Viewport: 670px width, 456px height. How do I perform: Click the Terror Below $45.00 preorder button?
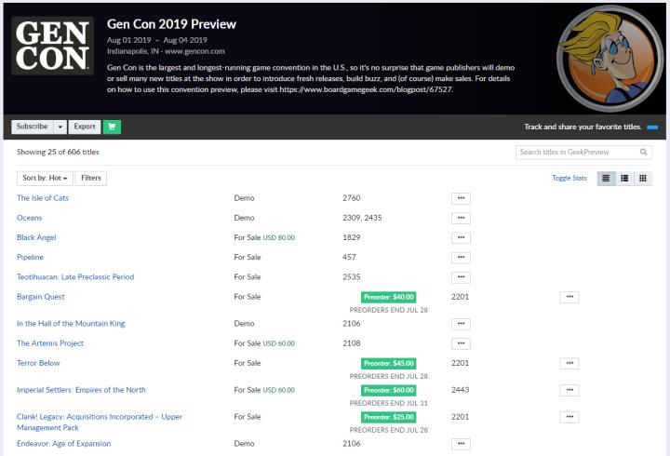coord(389,363)
